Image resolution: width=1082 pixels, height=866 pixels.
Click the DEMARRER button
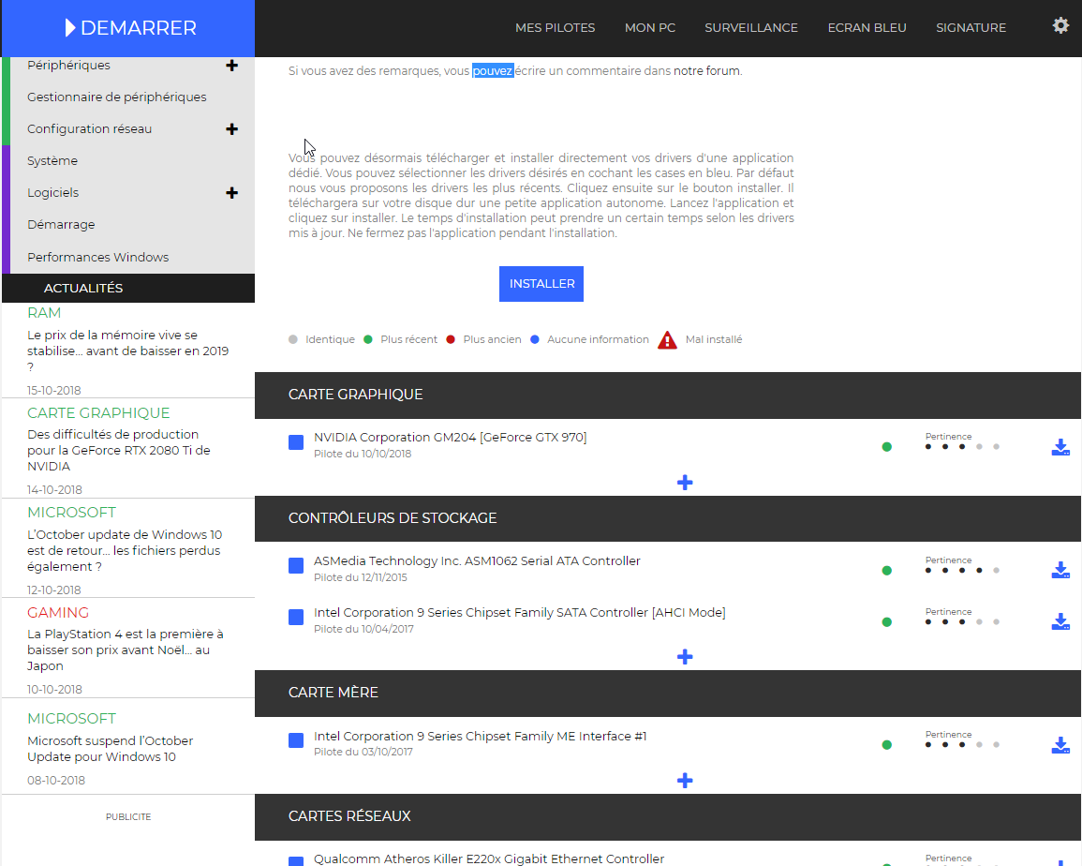(128, 28)
